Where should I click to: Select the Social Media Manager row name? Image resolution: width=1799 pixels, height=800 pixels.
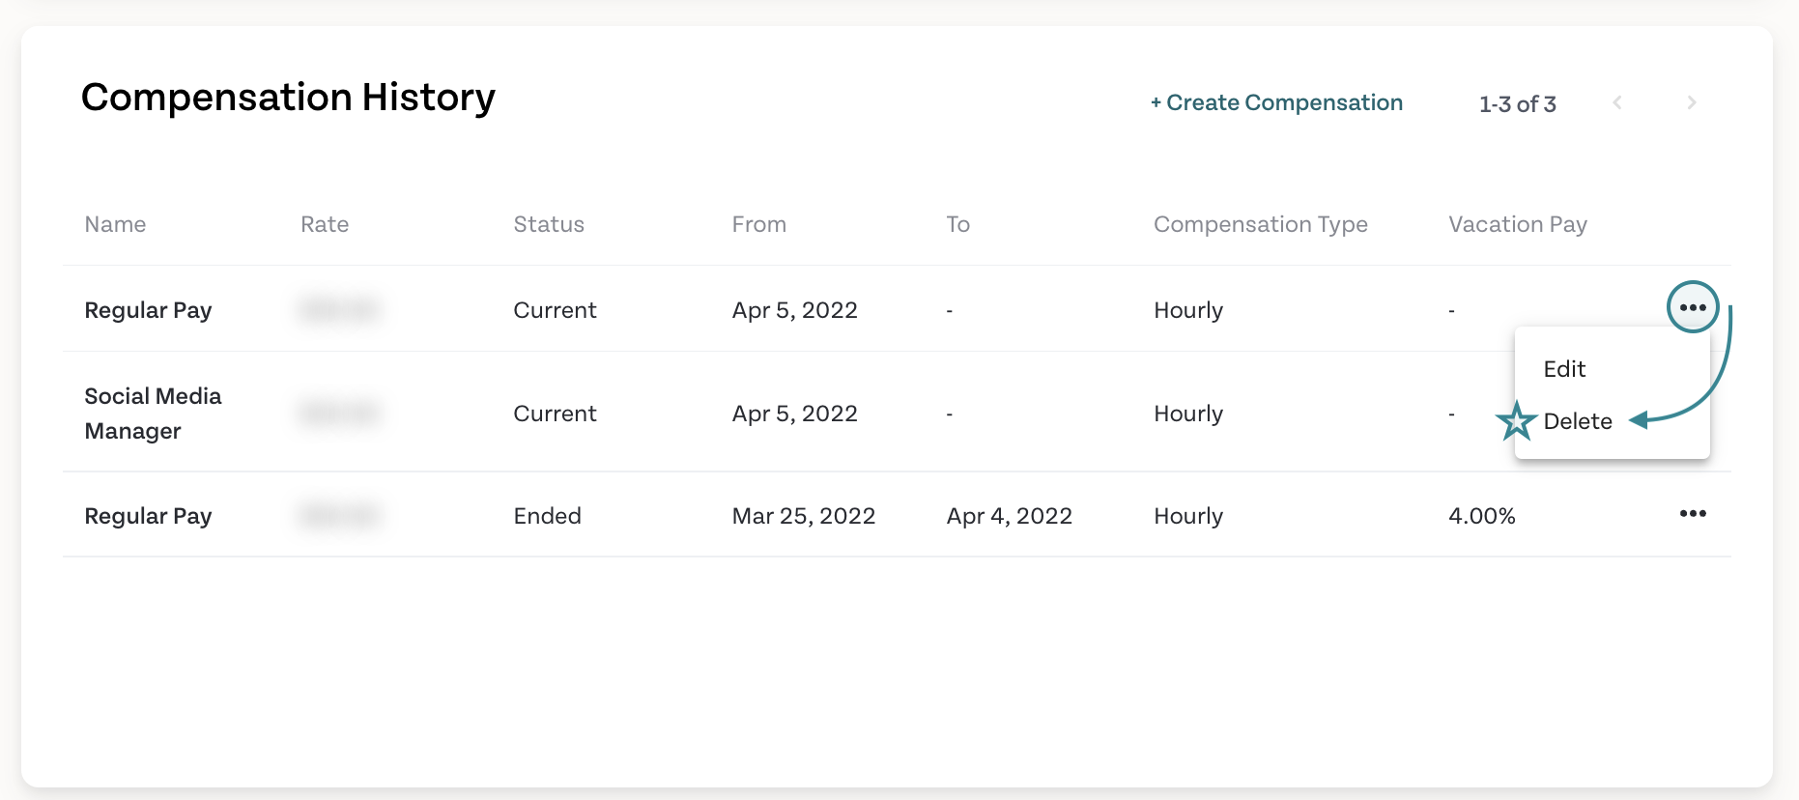[x=153, y=414]
